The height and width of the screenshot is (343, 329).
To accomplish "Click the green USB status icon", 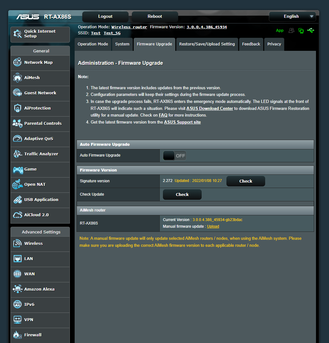I will click(x=311, y=30).
